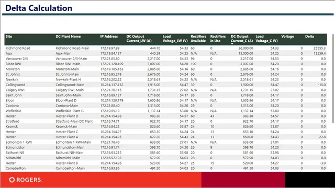Click DC Output Current_LW (A) header
Image resolution: width=335 pixels, height=188 pixels.
point(139,39)
